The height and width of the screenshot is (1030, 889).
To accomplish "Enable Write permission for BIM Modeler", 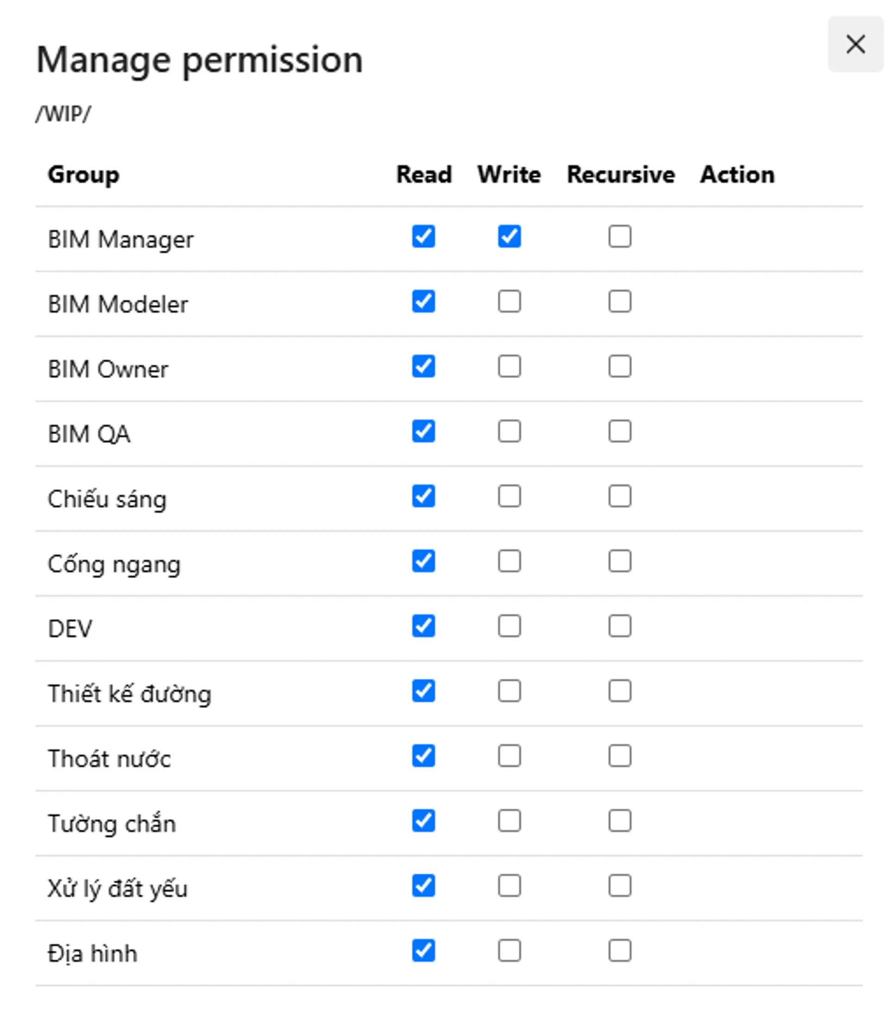I will click(x=509, y=301).
